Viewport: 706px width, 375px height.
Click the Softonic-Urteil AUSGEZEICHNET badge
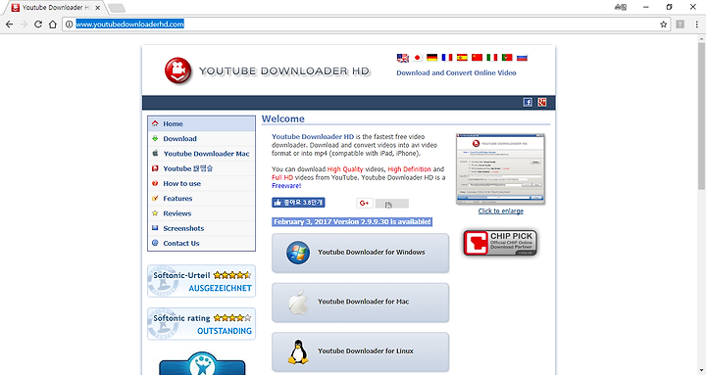[x=201, y=281]
